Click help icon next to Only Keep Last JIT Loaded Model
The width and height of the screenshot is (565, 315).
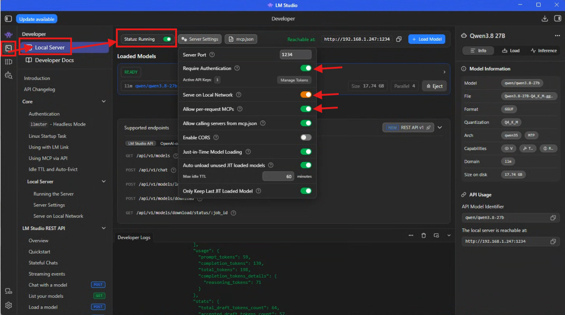(x=259, y=191)
